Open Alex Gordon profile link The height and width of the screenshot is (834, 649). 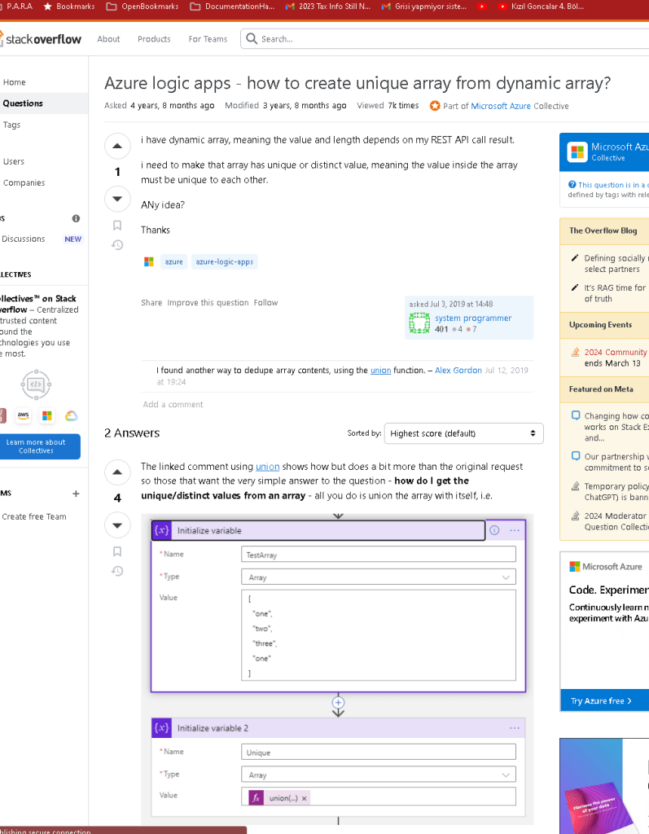458,371
